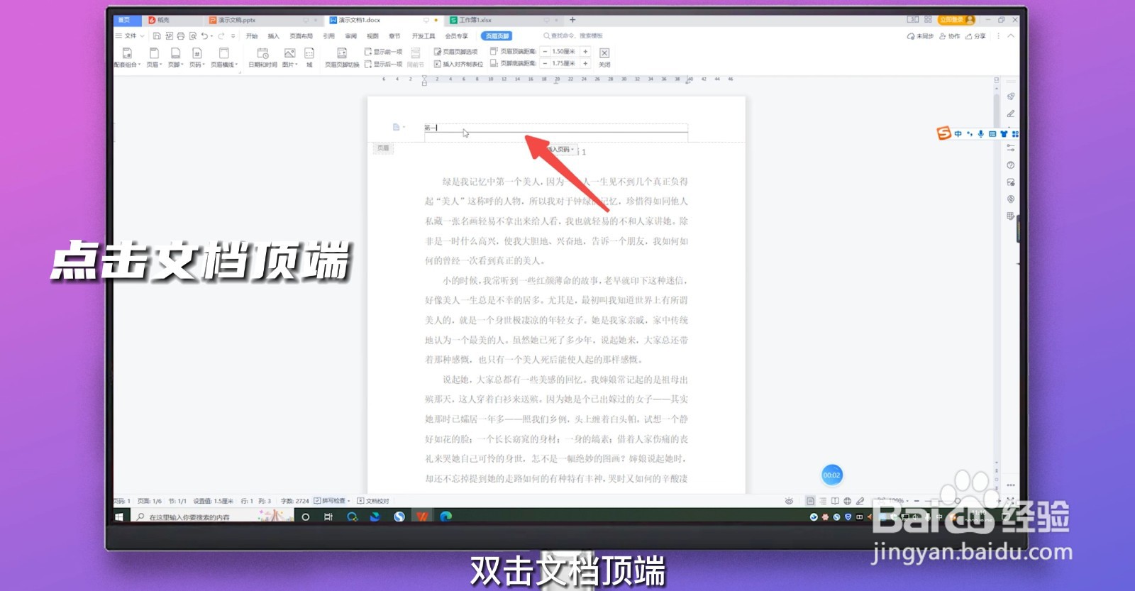Screen dimensions: 1135x591
Task: Open 页眉页脚选项 header footer options
Action: (455, 52)
